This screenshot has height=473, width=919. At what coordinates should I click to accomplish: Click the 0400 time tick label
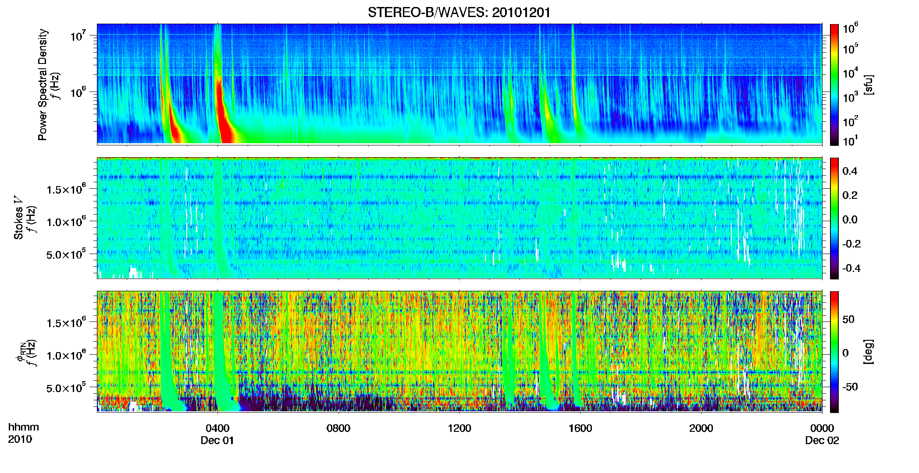click(x=217, y=428)
